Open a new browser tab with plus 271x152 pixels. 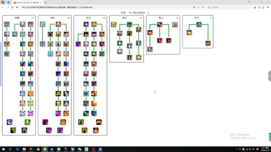[x=46, y=2]
